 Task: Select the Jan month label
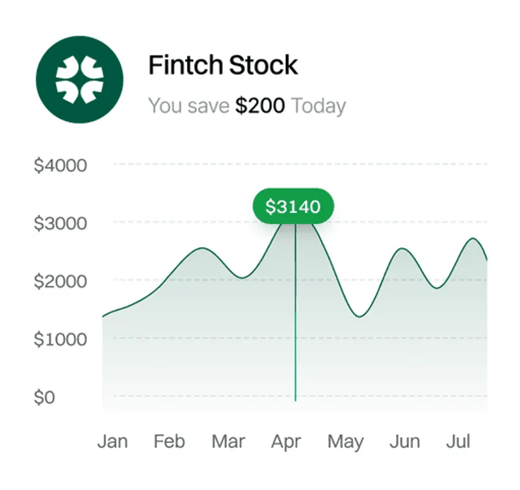(112, 442)
